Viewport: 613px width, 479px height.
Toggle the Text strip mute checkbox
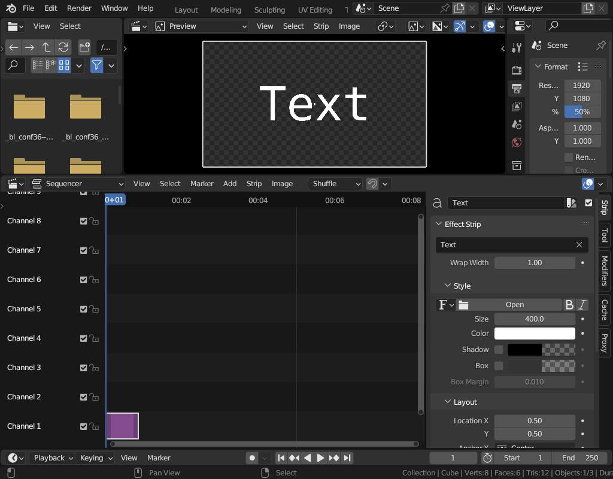point(588,202)
